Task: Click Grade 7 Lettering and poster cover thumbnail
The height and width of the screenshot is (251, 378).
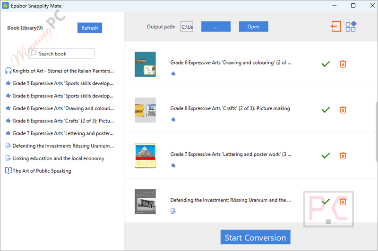Action: (x=145, y=156)
